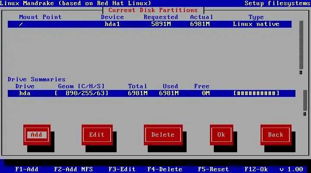Screen dimensions: 311x173
Task: Click the Geom [C/H/S] header
Action: [81, 86]
